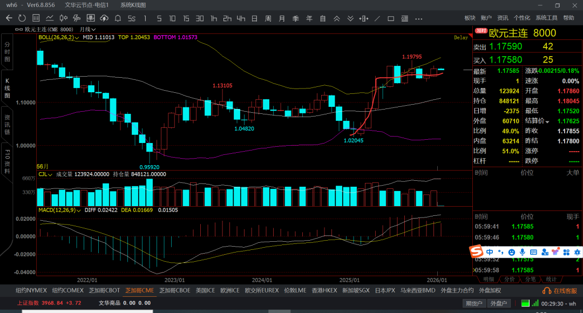583x313 pixels.
Task: Expand the 结算价 dropdown arrow
Action: tap(547, 122)
